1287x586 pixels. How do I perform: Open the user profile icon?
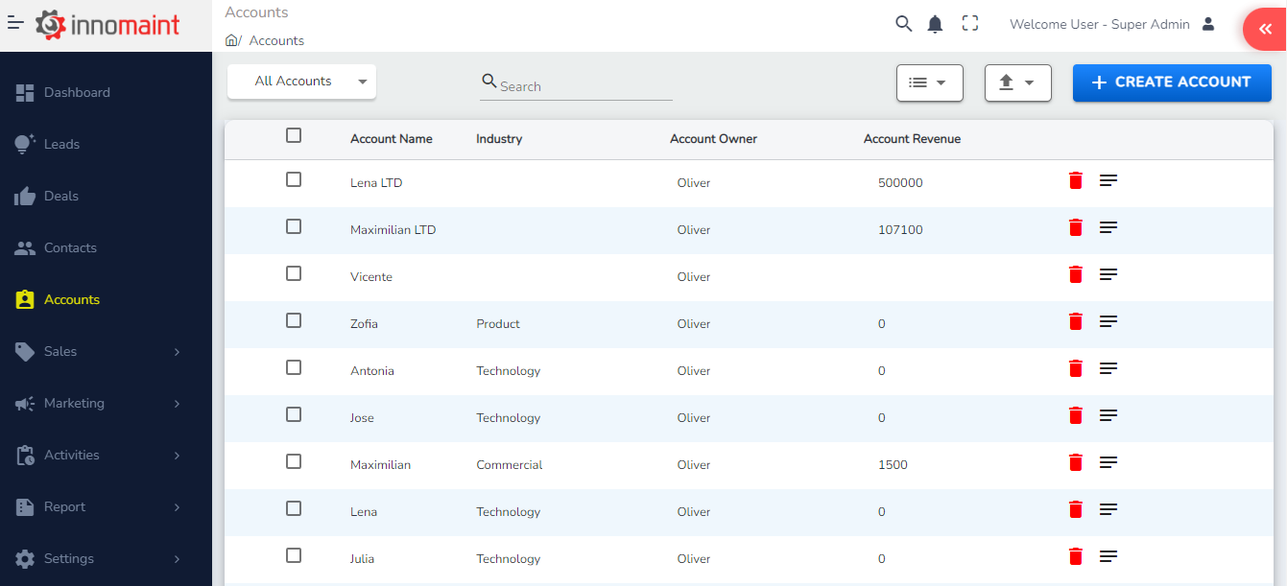click(x=1208, y=24)
